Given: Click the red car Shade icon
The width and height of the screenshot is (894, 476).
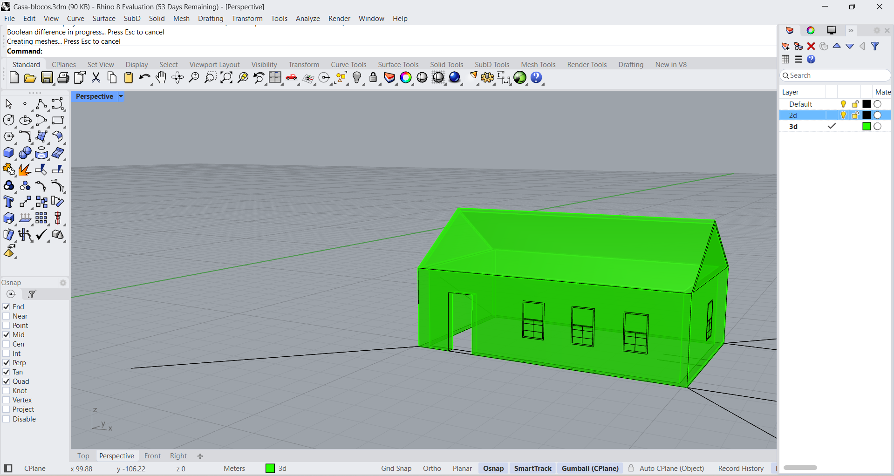Looking at the screenshot, I should point(292,78).
